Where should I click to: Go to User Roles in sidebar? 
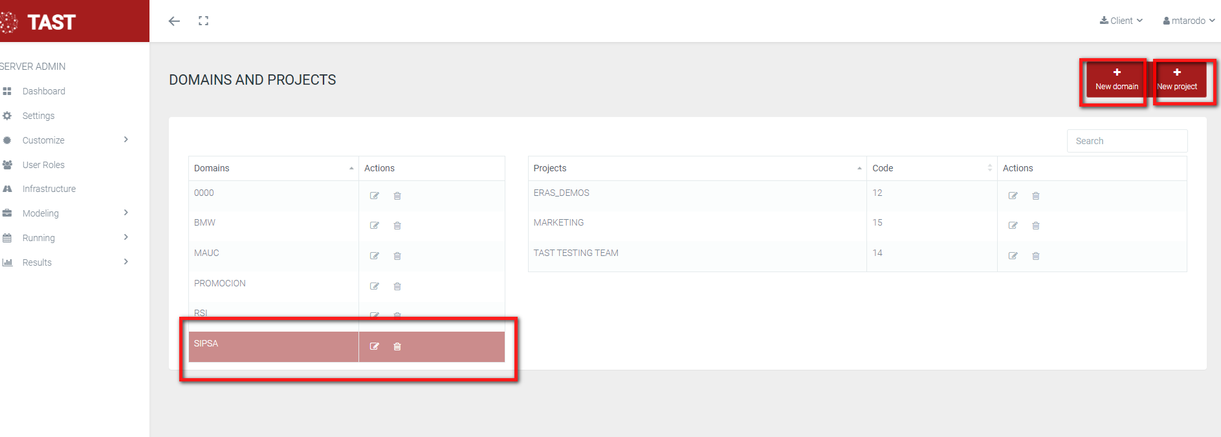point(43,165)
